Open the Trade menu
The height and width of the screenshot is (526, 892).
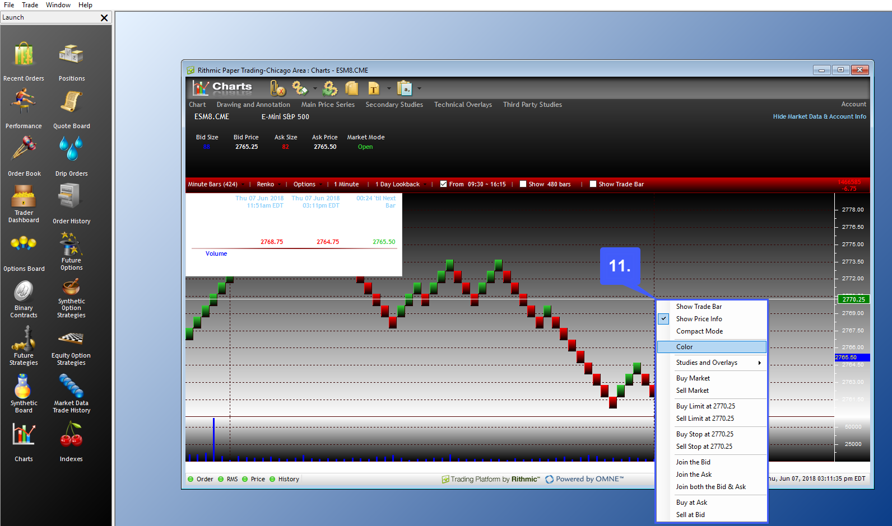30,5
